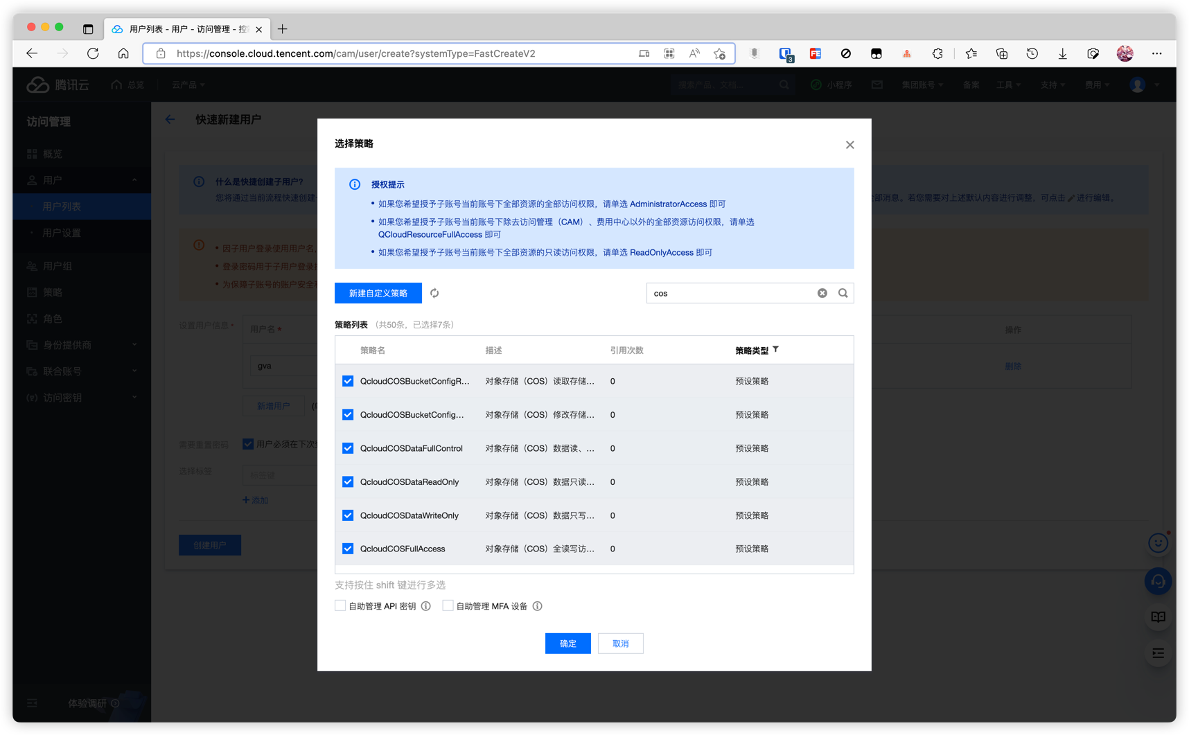Uncheck the QcloudCOSDataReadOnly policy checkbox
This screenshot has width=1189, height=735.
pyautogui.click(x=348, y=482)
